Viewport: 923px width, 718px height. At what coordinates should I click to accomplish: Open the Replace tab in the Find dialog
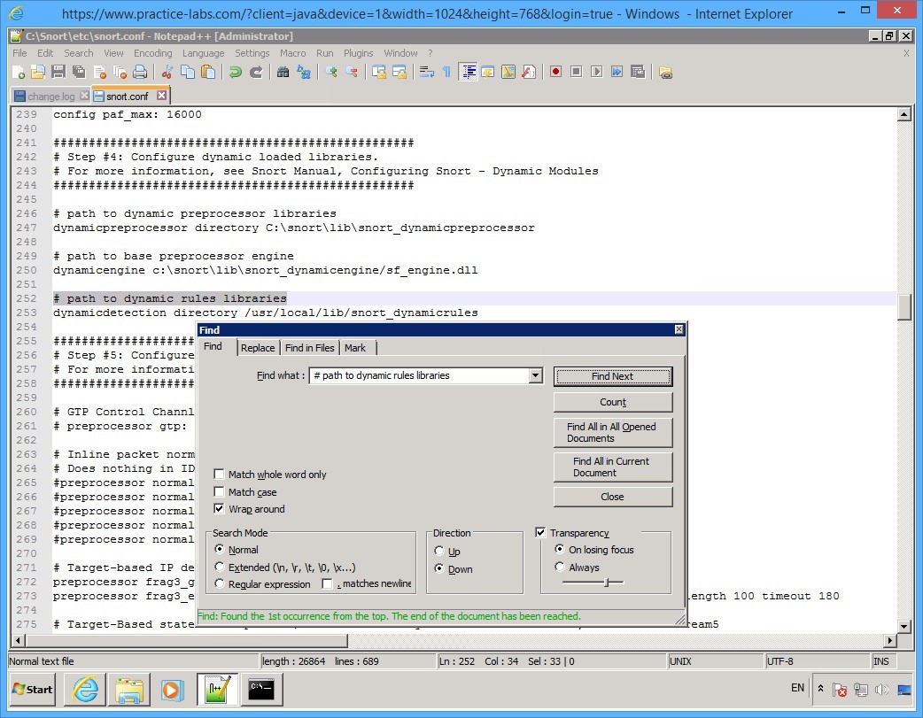coord(258,348)
